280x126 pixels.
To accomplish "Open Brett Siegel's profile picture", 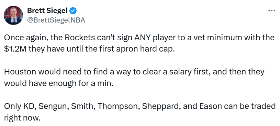I will pyautogui.click(x=13, y=15).
